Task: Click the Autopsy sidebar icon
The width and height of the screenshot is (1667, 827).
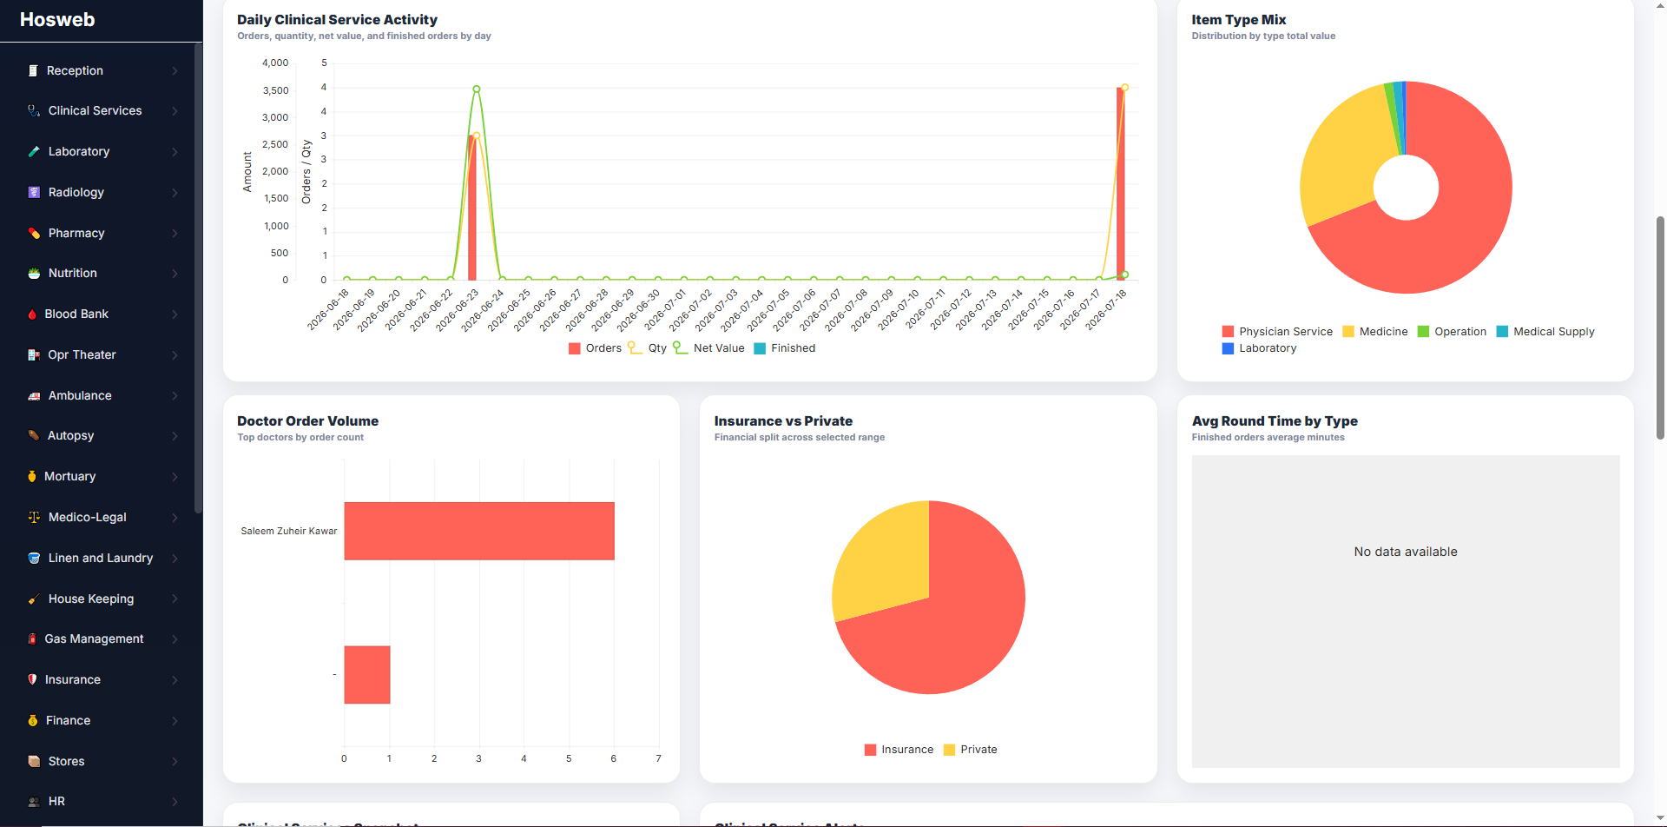Action: [x=33, y=436]
